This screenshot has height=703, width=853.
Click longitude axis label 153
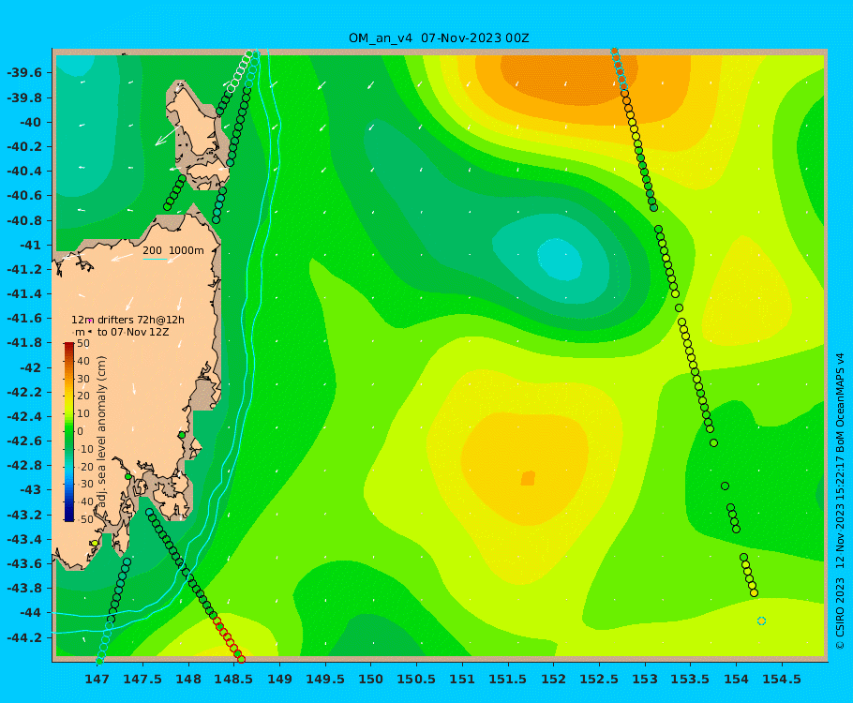coord(645,679)
